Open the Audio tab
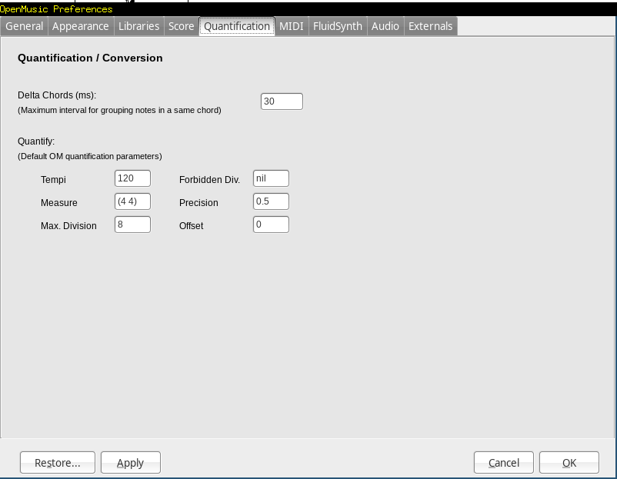Image resolution: width=617 pixels, height=479 pixels. tap(385, 26)
